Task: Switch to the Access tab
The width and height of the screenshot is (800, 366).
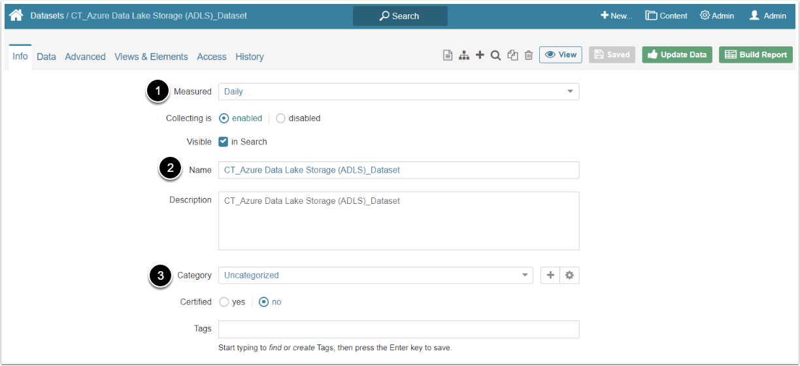Action: pyautogui.click(x=212, y=57)
